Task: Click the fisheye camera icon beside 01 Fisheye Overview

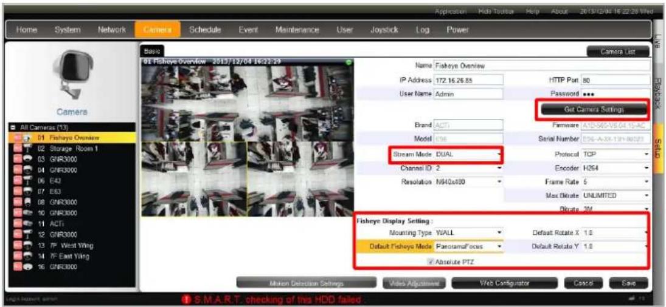Action: click(x=27, y=138)
